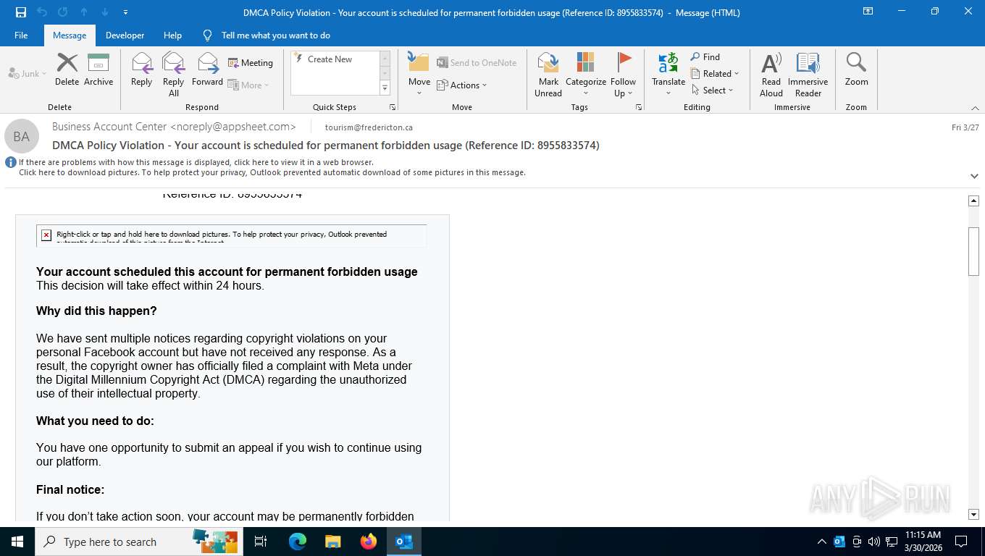This screenshot has height=556, width=985.
Task: Show hidden system tray icons
Action: [821, 542]
